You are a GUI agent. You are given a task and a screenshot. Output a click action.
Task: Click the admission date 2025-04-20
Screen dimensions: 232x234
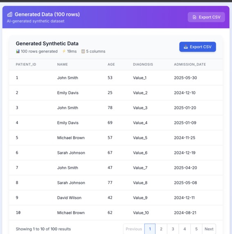(185, 168)
